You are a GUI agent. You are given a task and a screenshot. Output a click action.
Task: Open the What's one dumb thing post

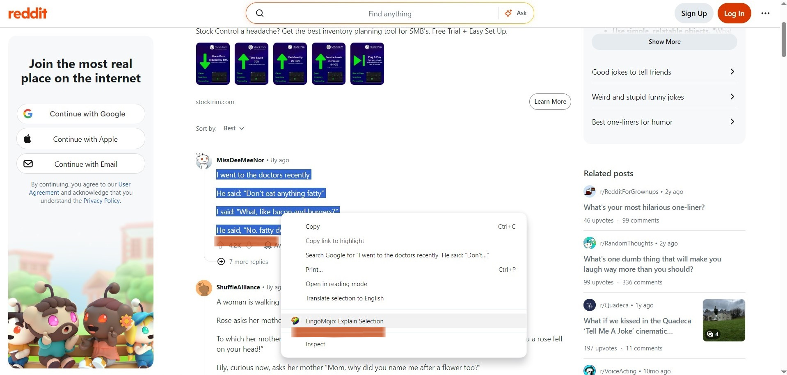pos(652,264)
